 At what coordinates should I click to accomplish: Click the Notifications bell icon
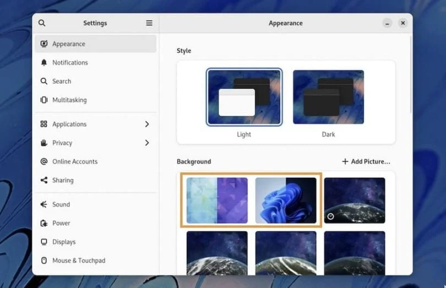click(44, 63)
